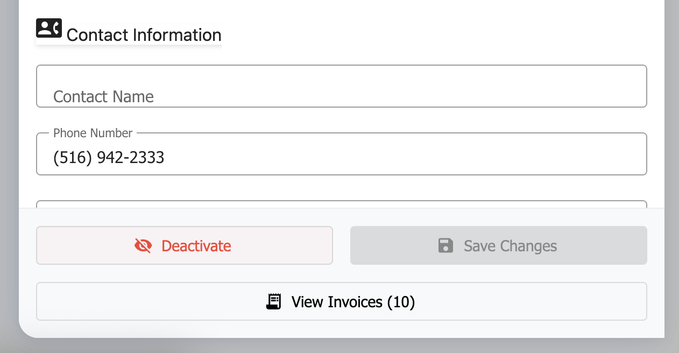Image resolution: width=679 pixels, height=353 pixels.
Task: Click the gray Save Changes text label
Action: (x=510, y=246)
